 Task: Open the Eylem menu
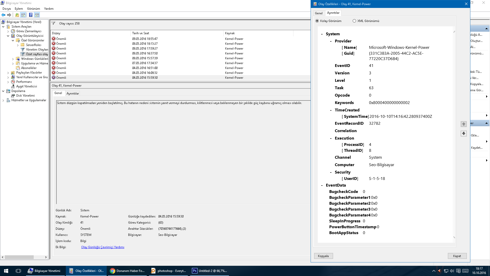[19, 9]
